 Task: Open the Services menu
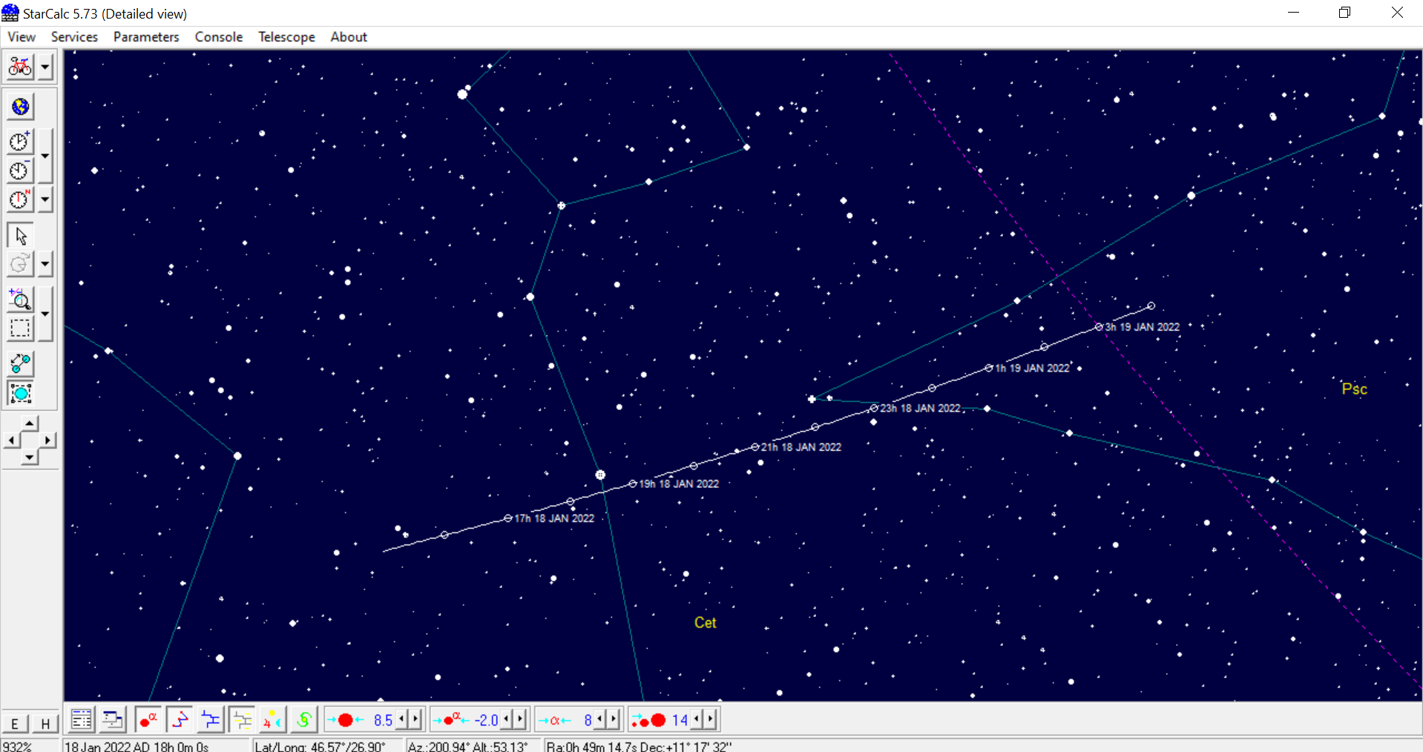[74, 37]
